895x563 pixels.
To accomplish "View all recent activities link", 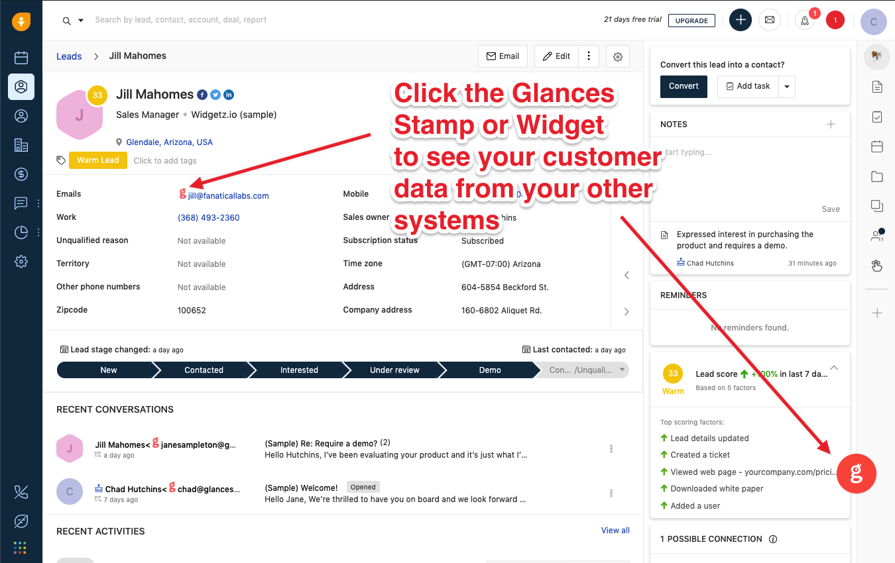I will [615, 531].
